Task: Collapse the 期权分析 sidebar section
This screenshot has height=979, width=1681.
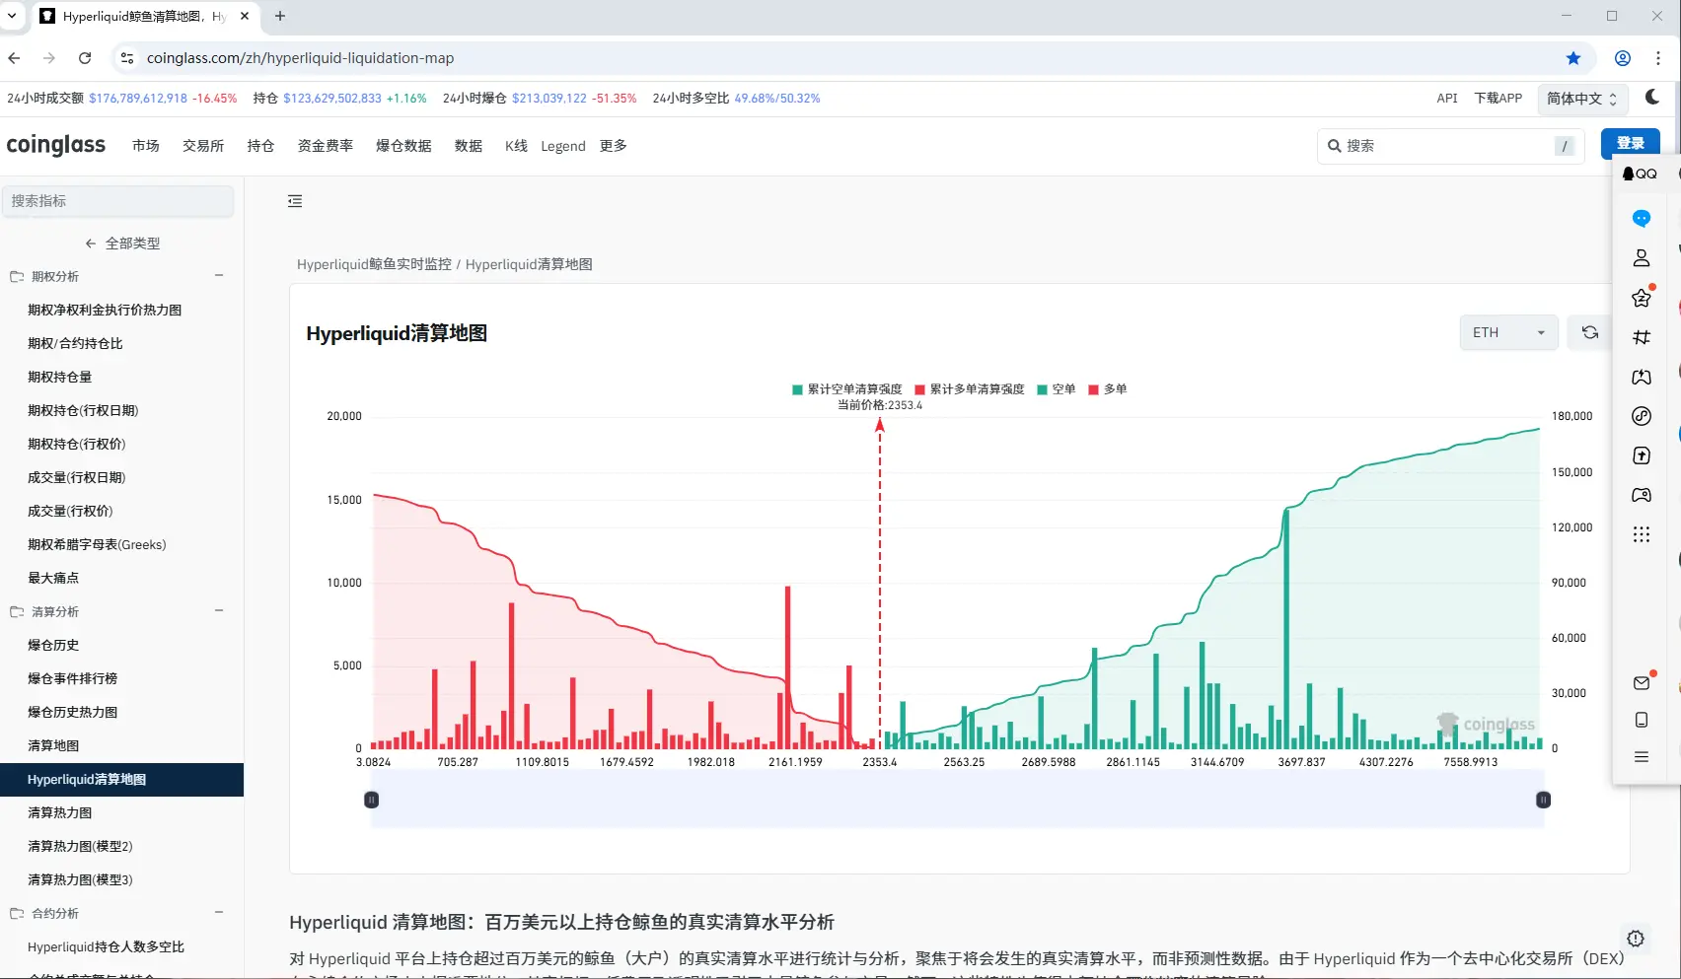Action: (x=219, y=276)
